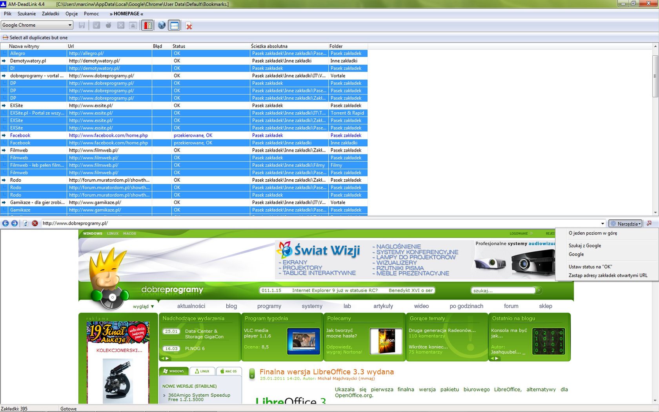Open the Zakładki menu
Screen dimensions: 659x412
(x=51, y=14)
